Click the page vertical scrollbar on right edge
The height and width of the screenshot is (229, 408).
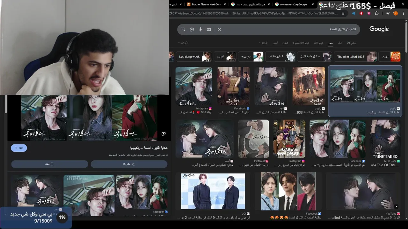click(406, 38)
